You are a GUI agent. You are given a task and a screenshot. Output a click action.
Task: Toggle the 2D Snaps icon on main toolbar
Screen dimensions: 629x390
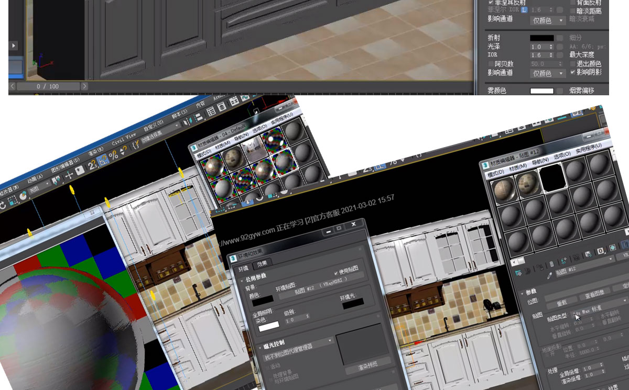point(92,164)
